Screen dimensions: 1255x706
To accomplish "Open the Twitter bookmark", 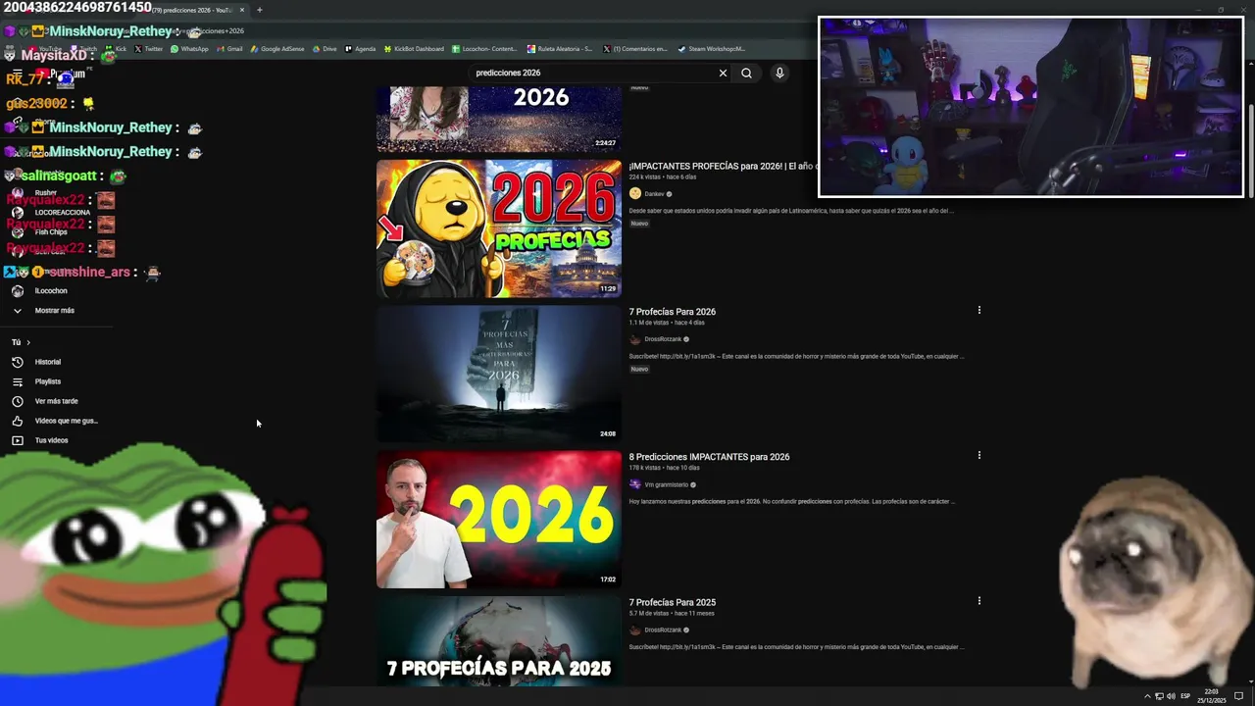I will (x=149, y=48).
